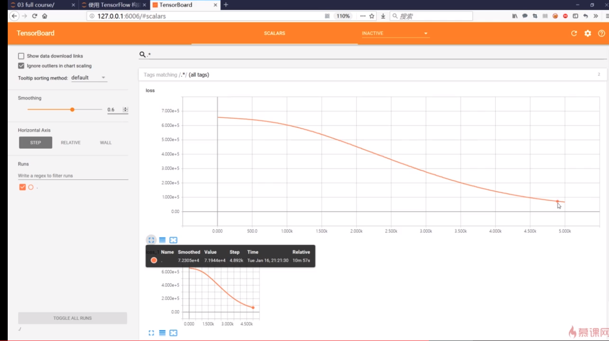Set horizontal axis to WALL

(x=106, y=142)
